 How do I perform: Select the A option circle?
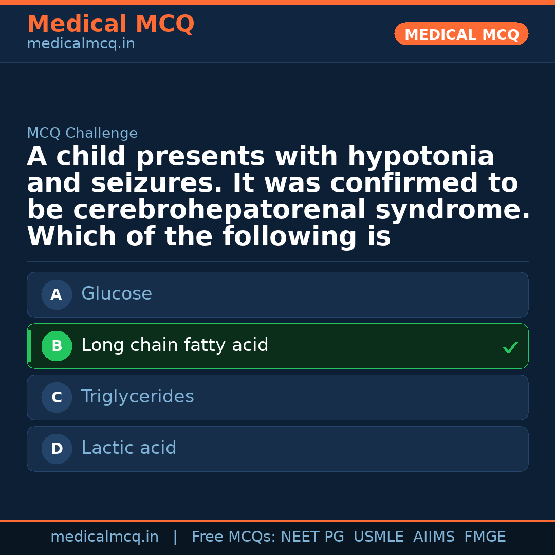(x=57, y=295)
